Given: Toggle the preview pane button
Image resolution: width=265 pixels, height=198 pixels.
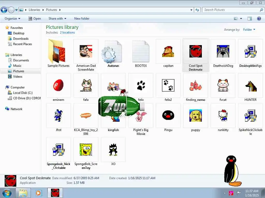Looking at the screenshot, I should (x=250, y=19).
